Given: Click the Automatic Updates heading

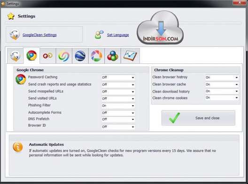Looking at the screenshot, I should pos(46,145).
